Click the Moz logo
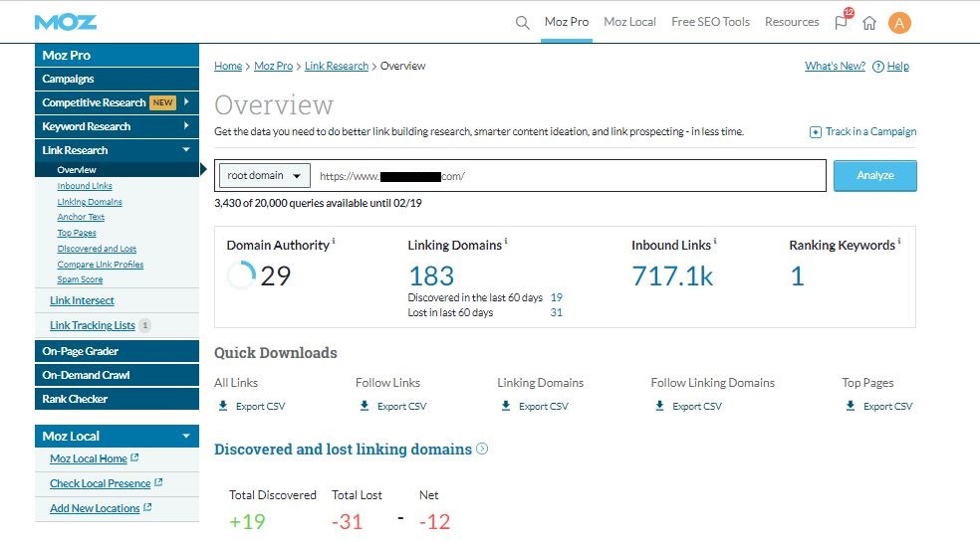 (65, 23)
